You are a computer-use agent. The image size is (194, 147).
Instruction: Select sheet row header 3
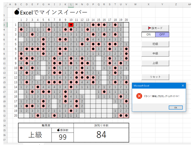pos(4,25)
